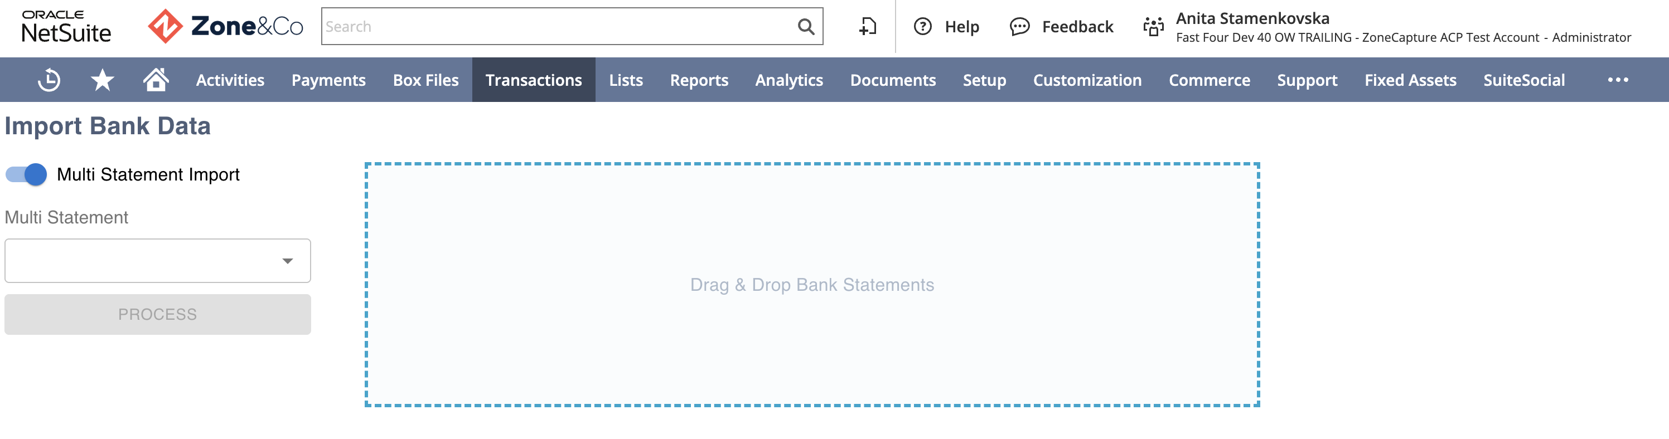This screenshot has width=1669, height=439.
Task: Open the Box Files menu
Action: [x=425, y=80]
